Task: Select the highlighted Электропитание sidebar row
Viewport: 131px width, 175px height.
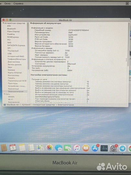Action: 15,91
